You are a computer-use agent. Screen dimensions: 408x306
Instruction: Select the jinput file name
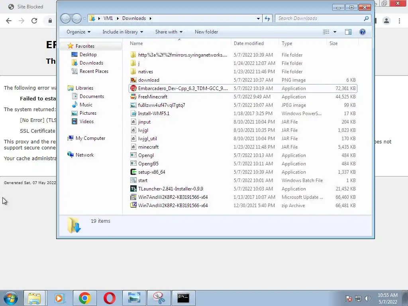click(144, 122)
